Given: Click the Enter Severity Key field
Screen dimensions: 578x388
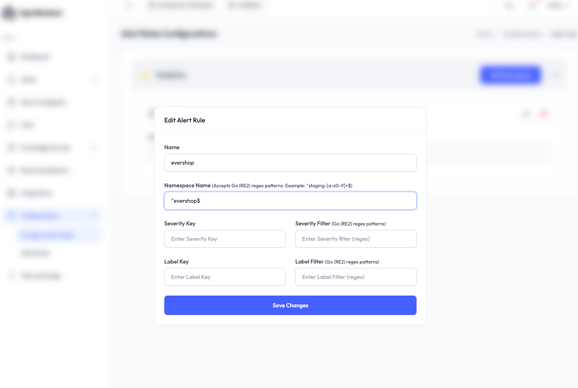Looking at the screenshot, I should point(225,239).
